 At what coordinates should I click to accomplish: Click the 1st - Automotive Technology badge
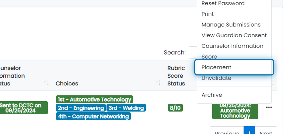point(94,99)
